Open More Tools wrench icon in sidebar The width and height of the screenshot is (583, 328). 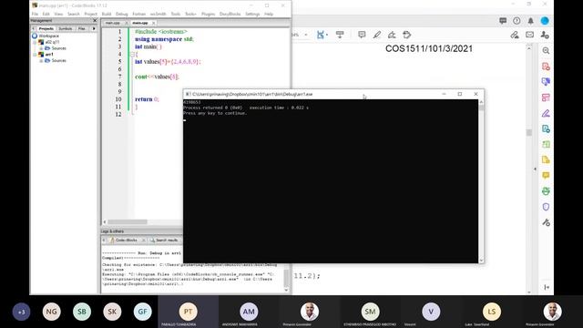(546, 222)
